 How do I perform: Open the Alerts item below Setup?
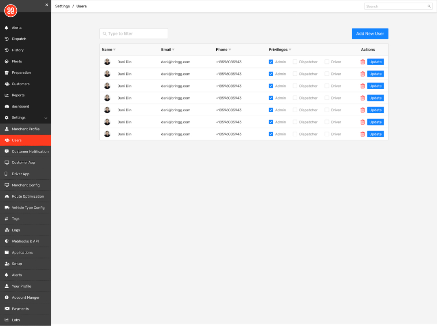pos(25,275)
